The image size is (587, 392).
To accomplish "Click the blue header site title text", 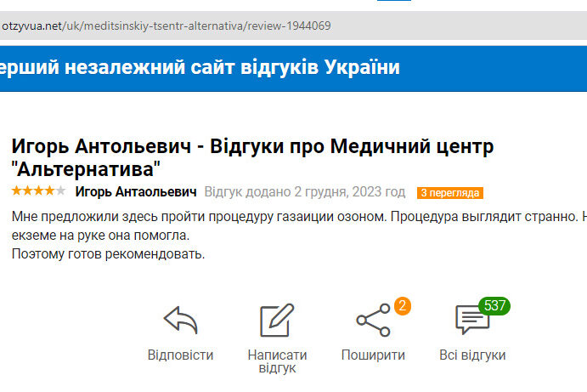I will [x=200, y=67].
